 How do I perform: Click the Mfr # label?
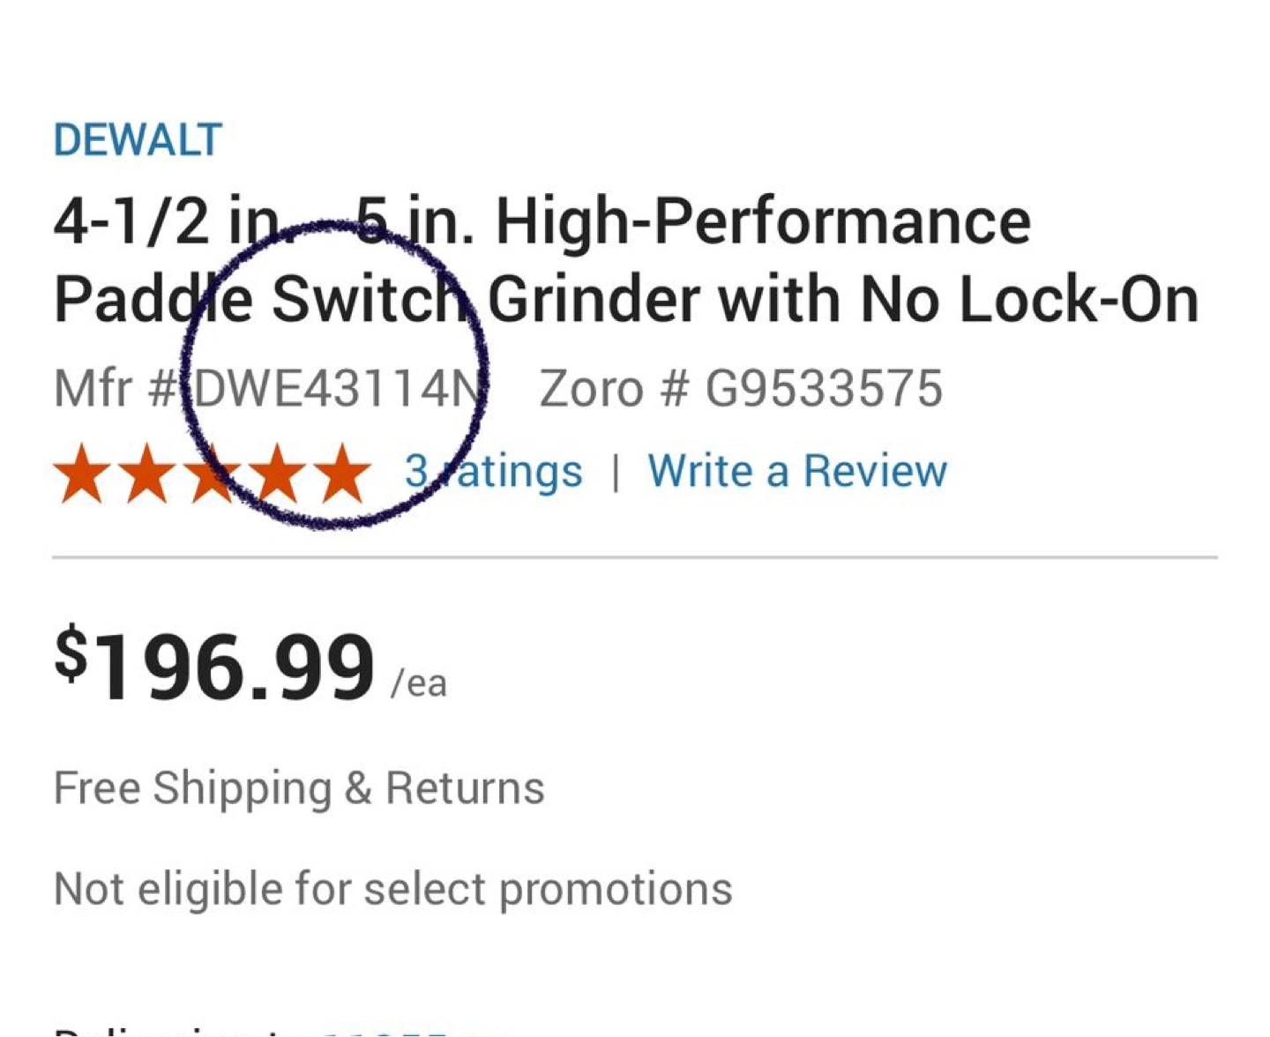tap(115, 389)
